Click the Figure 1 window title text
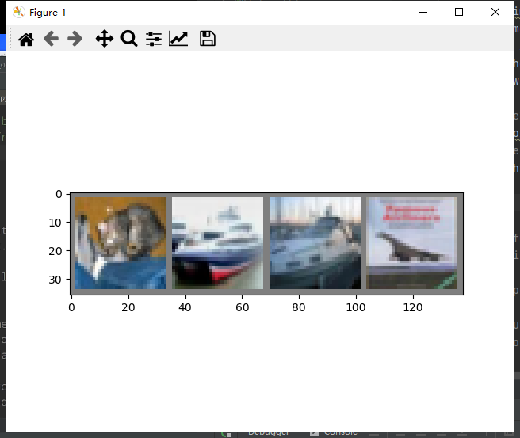 click(x=48, y=13)
